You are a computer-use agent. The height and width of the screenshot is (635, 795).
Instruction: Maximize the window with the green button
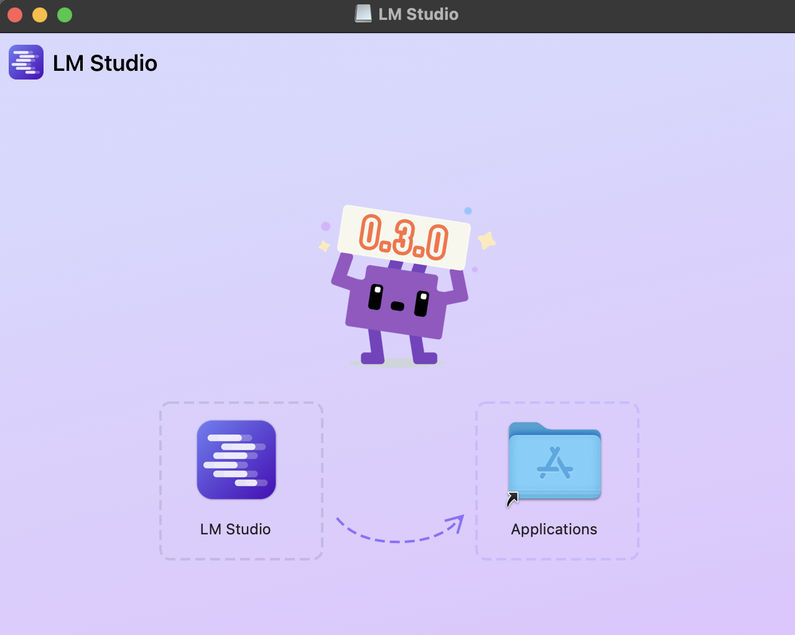(x=65, y=14)
